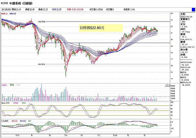Select the MMA-B indicator label

13,14
